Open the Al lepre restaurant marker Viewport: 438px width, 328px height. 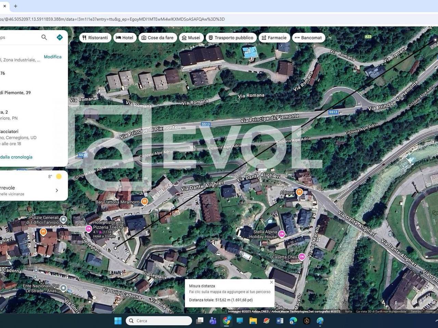299,192
